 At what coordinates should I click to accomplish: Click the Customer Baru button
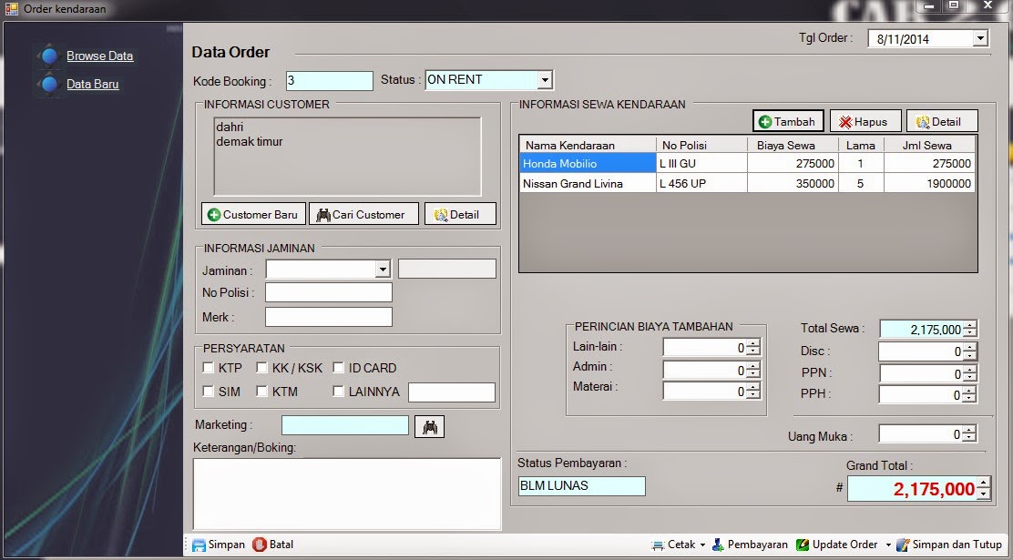[x=253, y=213]
